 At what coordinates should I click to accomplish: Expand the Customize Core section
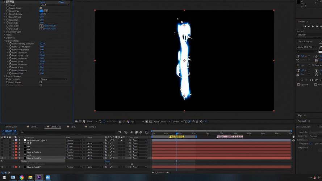pyautogui.click(x=5, y=32)
